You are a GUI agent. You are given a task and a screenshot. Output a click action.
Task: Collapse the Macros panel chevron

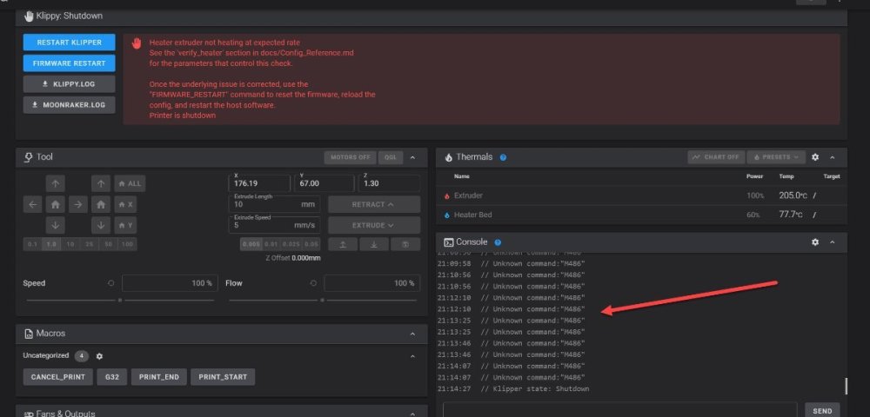point(412,334)
